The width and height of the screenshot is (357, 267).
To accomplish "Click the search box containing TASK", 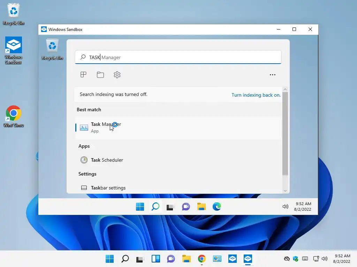I will coord(178,57).
